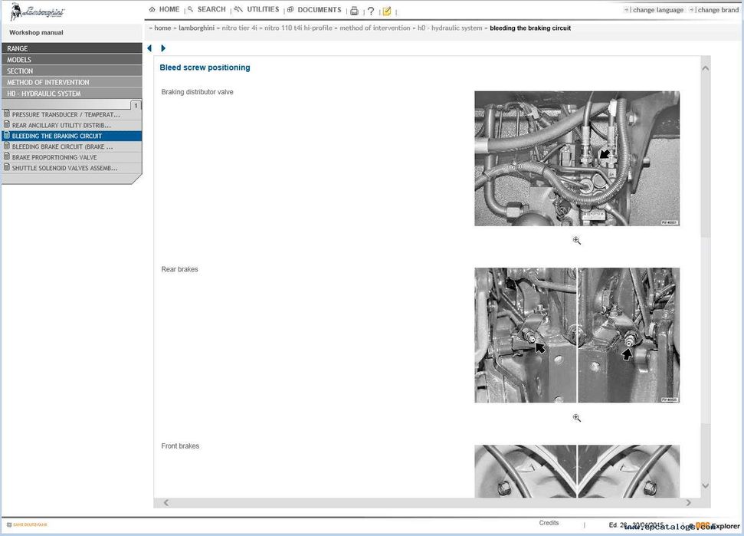Viewport: 744px width, 536px height.
Task: Open the SEARCH menu
Action: pyautogui.click(x=207, y=9)
